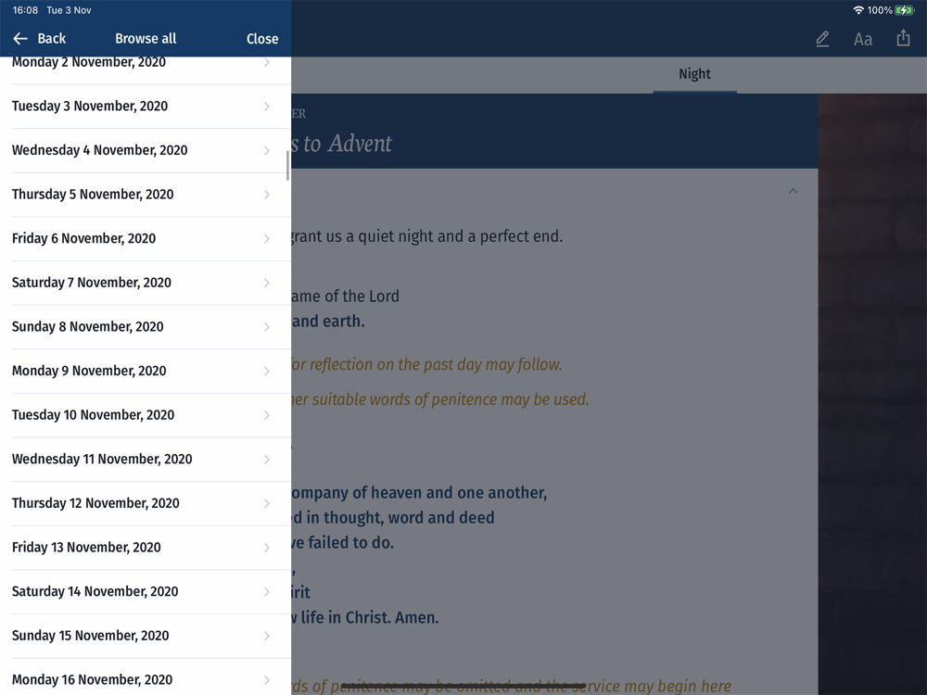Open the pencil edit tool
This screenshot has height=695, width=927.
pos(822,39)
